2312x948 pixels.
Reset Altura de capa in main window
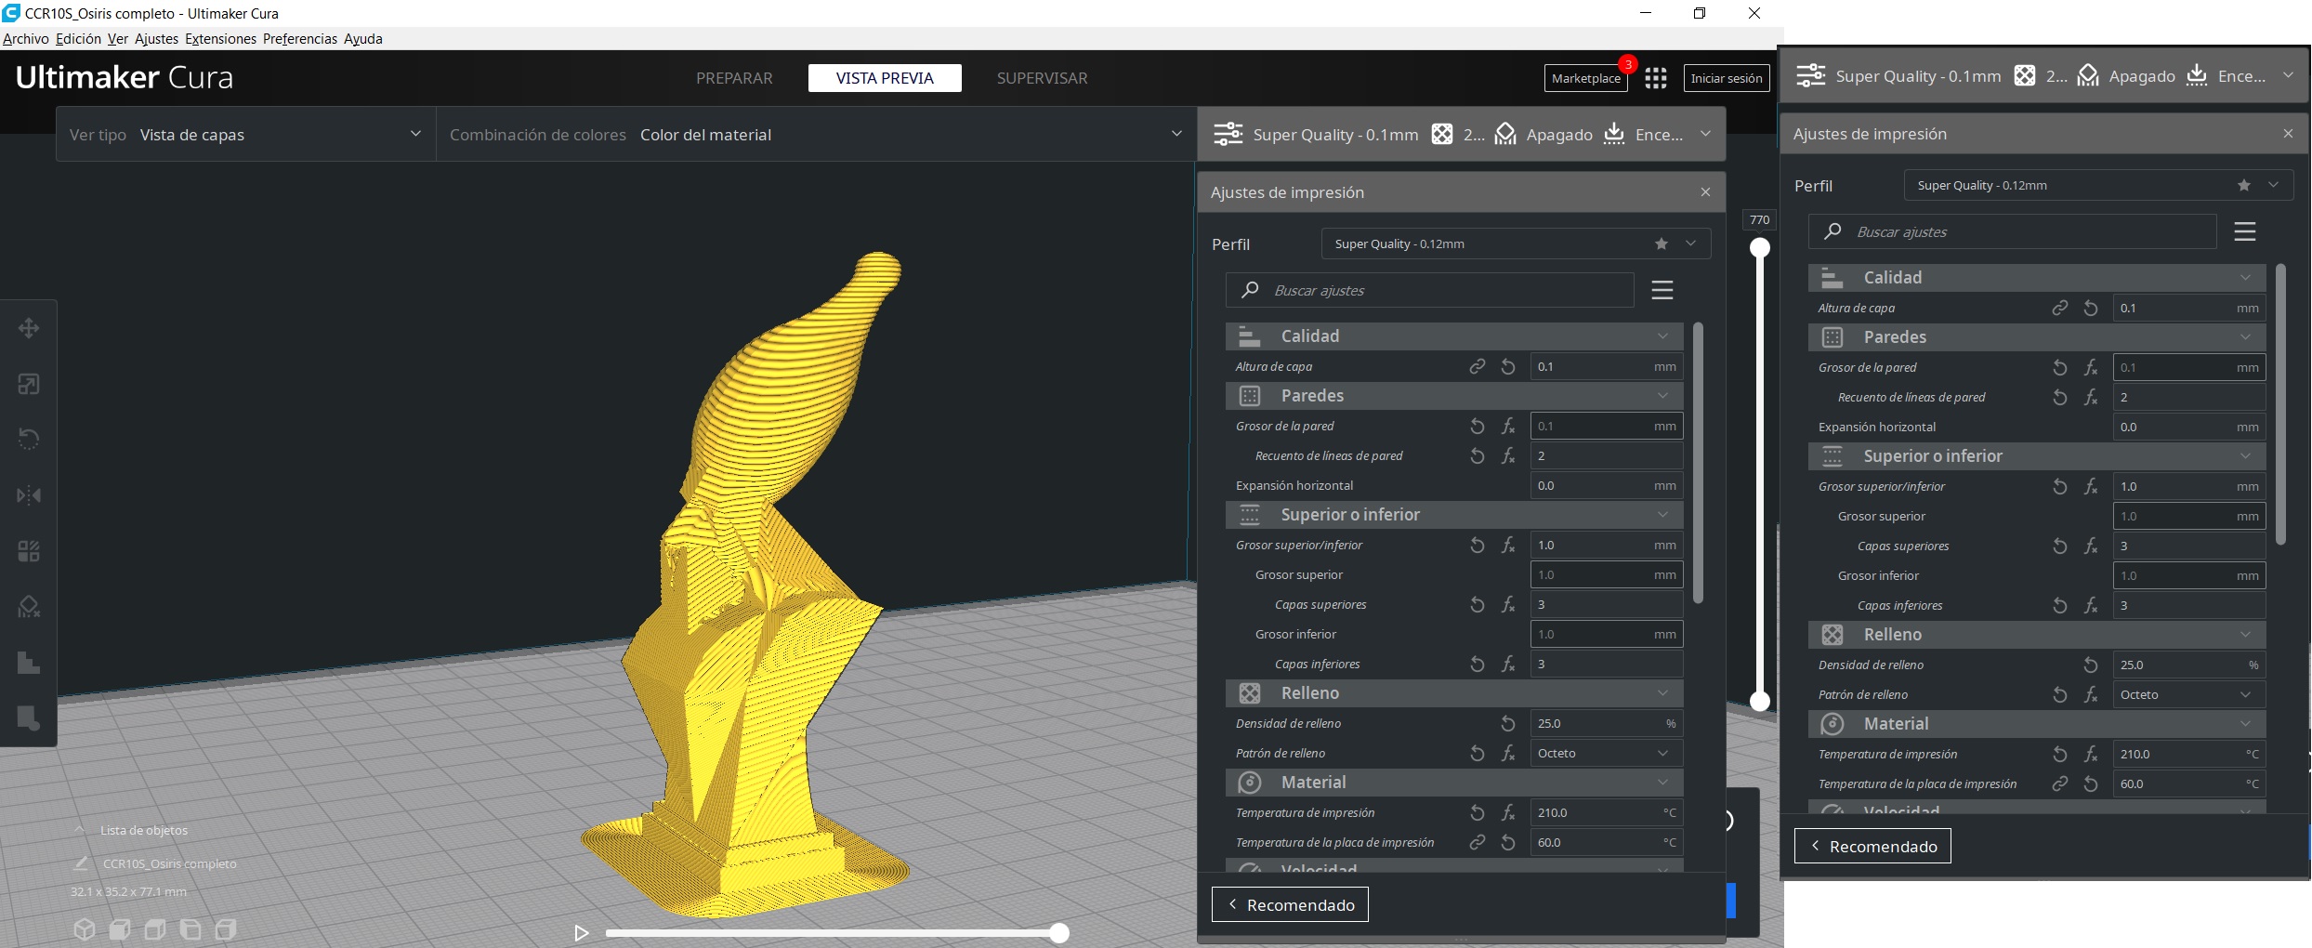coord(1508,366)
